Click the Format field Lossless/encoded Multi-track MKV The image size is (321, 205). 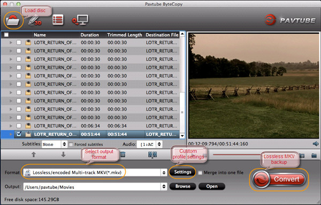tap(92, 173)
